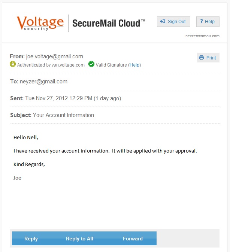The width and height of the screenshot is (230, 252).
Task: Click the printer icon
Action: click(201, 58)
